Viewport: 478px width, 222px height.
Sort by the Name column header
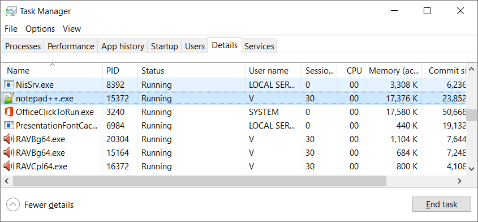click(52, 71)
